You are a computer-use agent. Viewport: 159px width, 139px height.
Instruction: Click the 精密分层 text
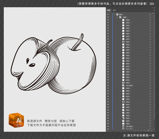51,121
